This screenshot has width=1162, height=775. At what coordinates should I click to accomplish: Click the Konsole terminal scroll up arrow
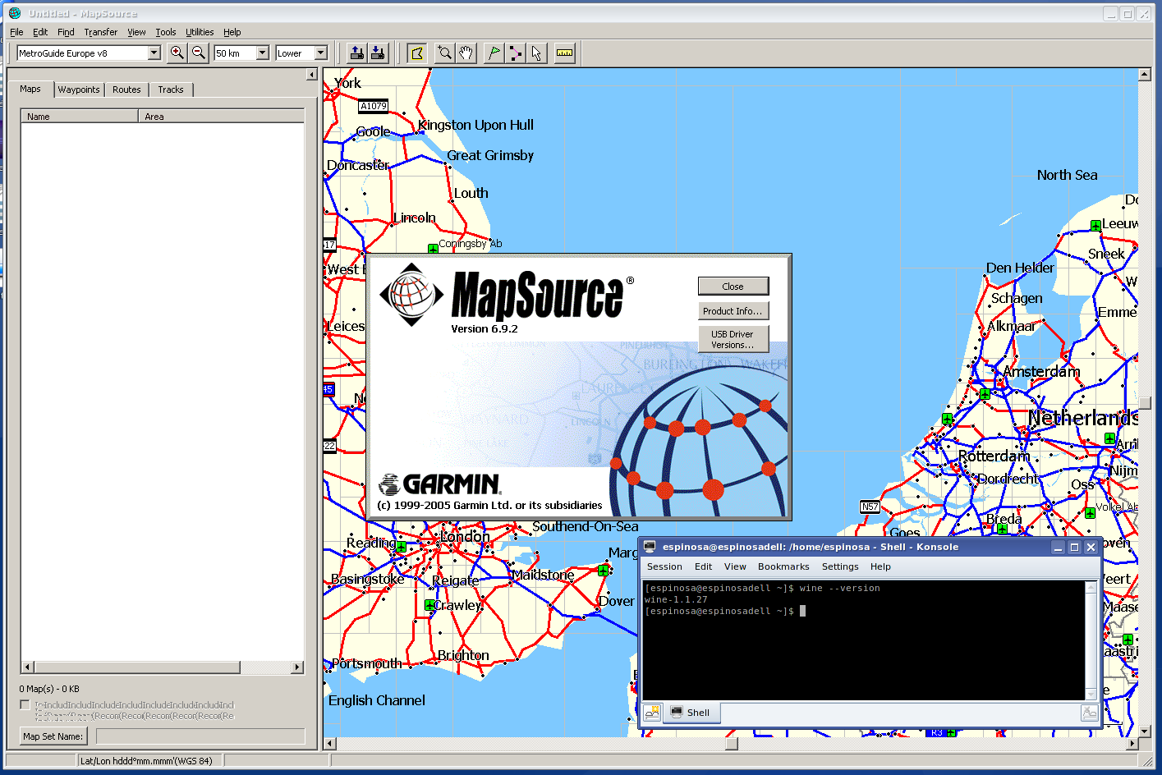(1091, 588)
